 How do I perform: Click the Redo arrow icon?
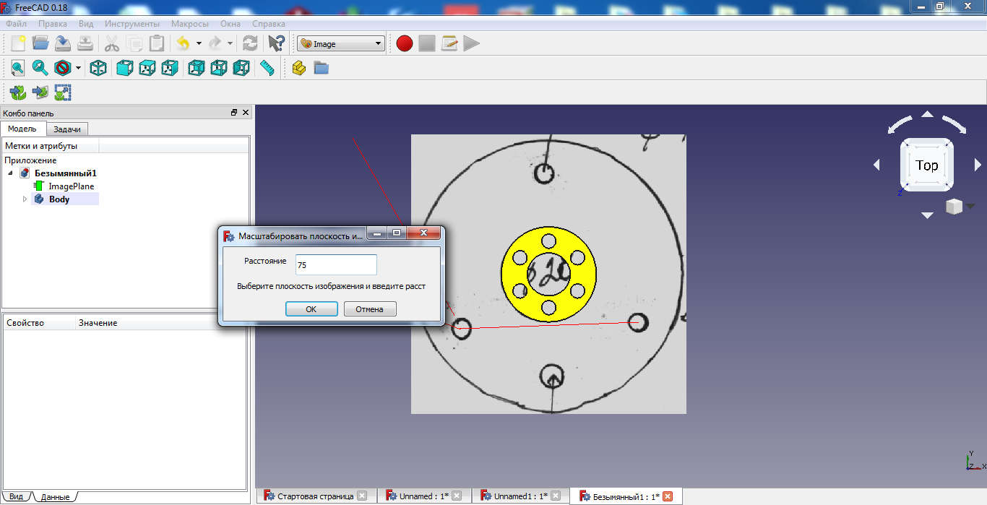(x=215, y=43)
